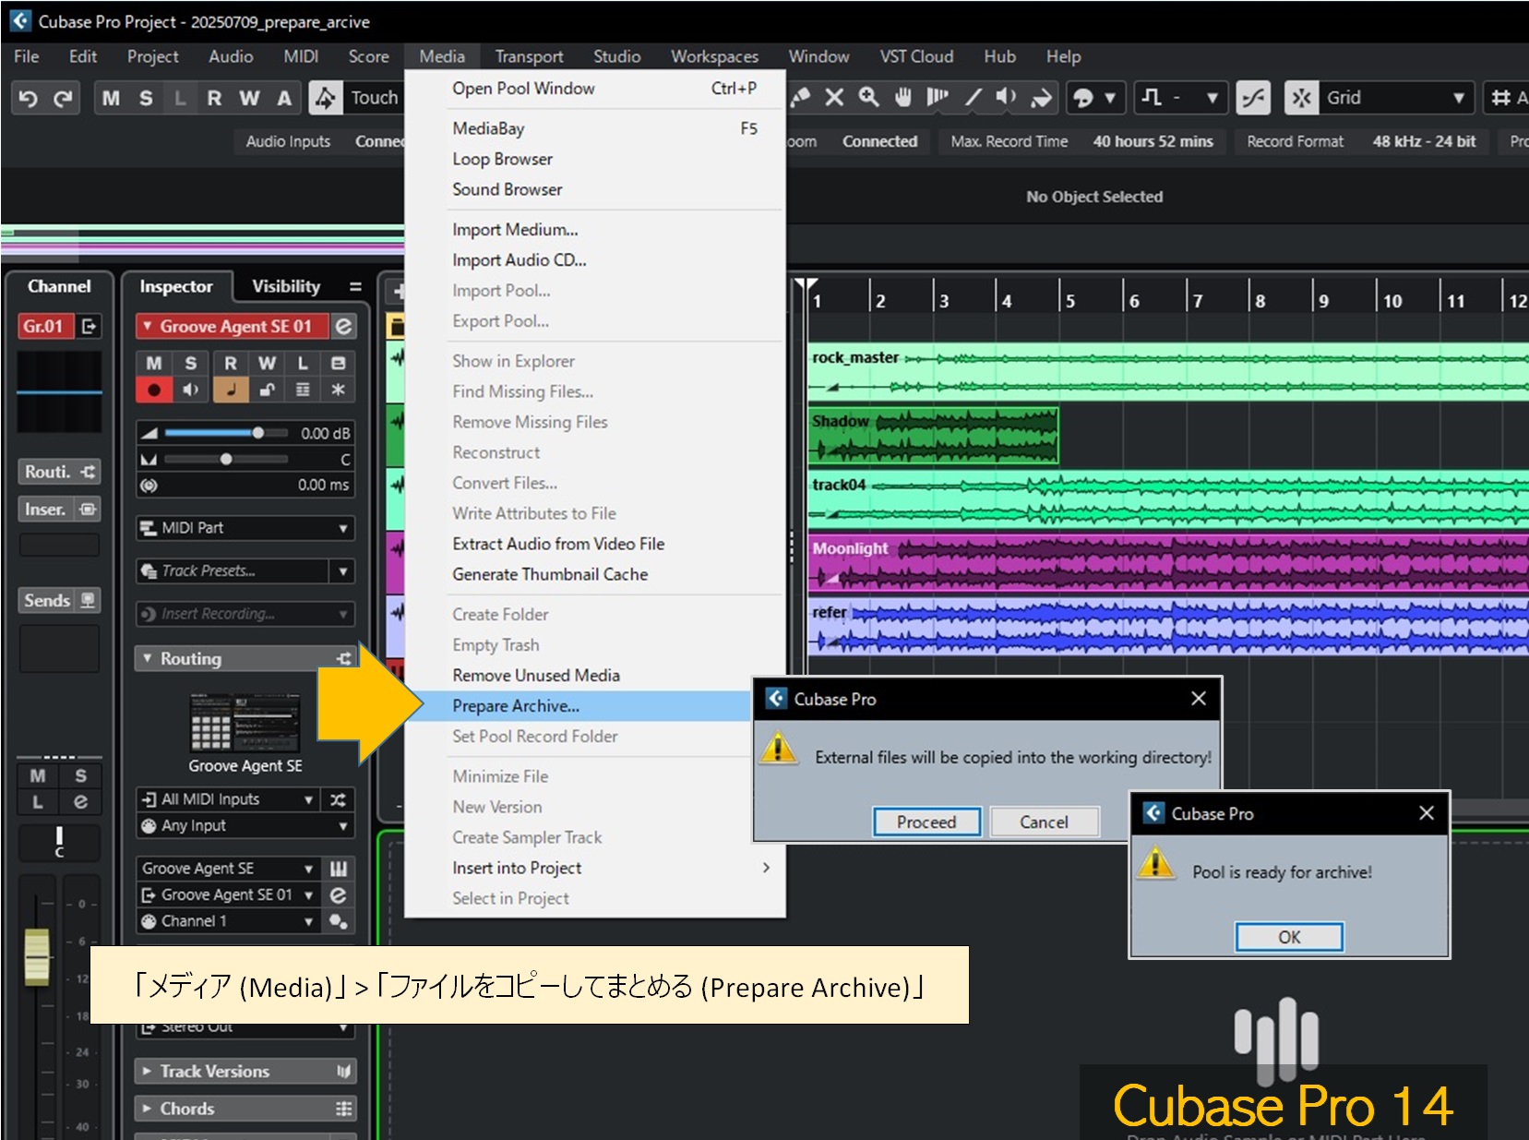Toggle global Solo S in toolbar
The height and width of the screenshot is (1140, 1529).
(x=146, y=98)
